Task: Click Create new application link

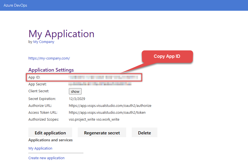Action: [x=47, y=158]
